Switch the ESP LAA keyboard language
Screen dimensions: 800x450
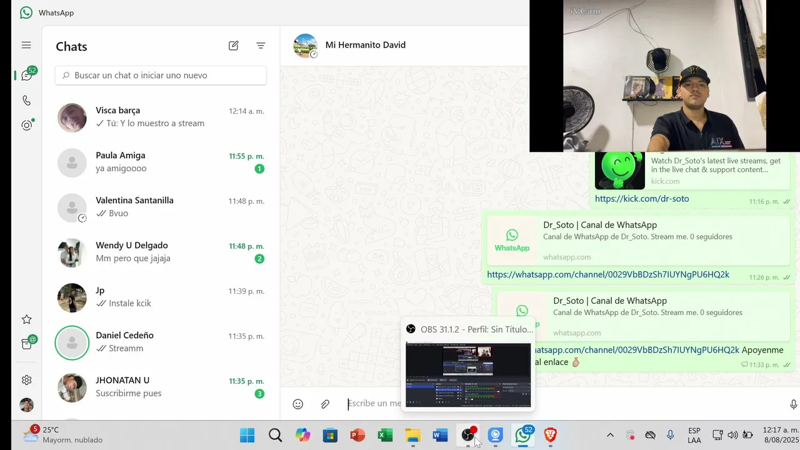(x=694, y=435)
